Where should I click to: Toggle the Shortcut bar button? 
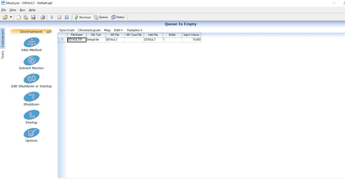[83, 17]
